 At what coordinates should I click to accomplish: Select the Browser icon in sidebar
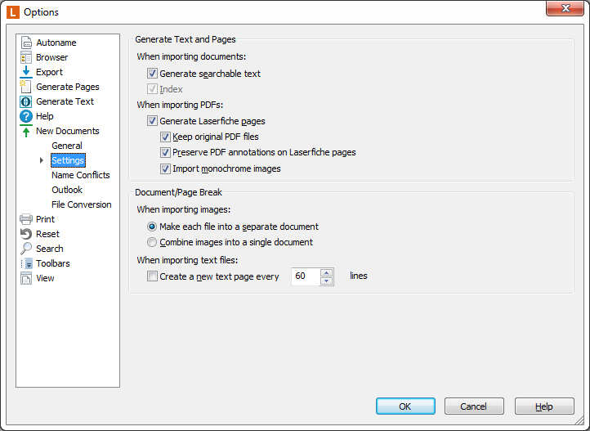coord(26,57)
